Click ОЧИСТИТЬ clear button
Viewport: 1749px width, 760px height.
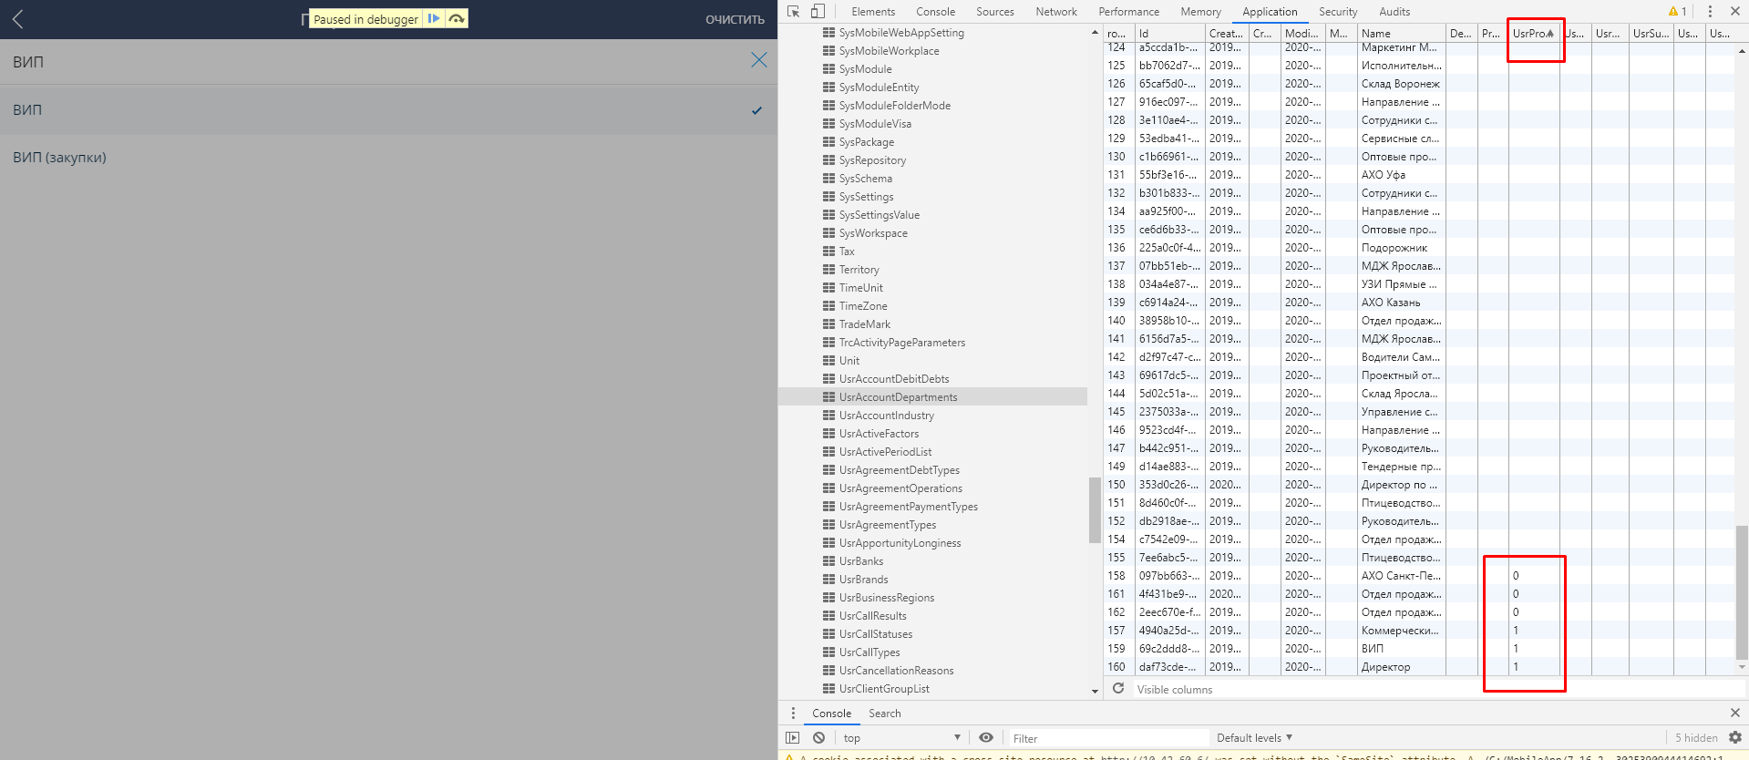[x=735, y=19]
